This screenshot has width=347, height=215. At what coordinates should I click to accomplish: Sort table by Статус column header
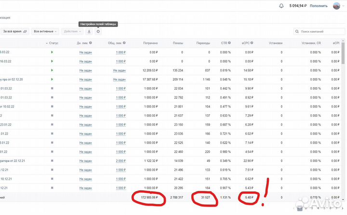(x=53, y=43)
